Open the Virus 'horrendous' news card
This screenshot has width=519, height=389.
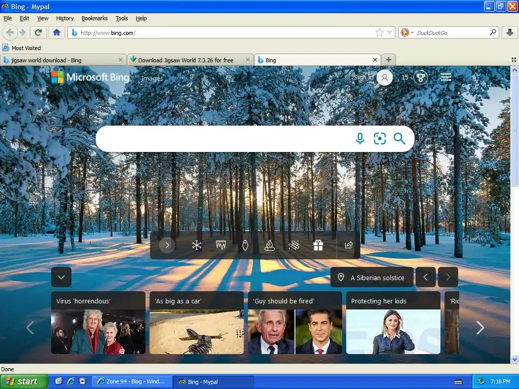click(98, 323)
